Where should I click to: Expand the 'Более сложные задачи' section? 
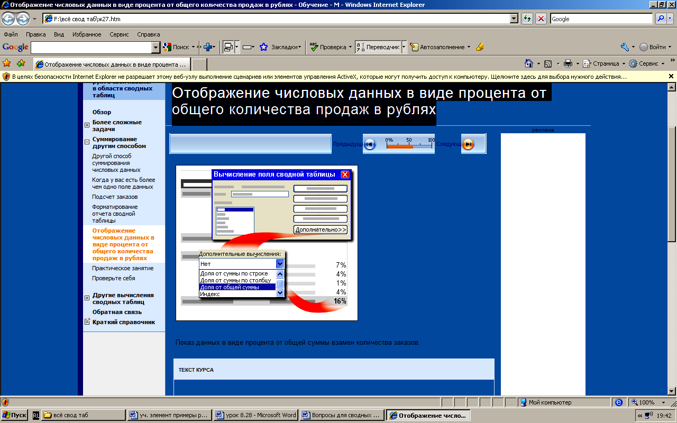[87, 125]
